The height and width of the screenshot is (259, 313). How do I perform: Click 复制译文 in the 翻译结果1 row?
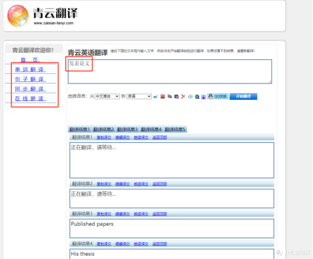coord(104,137)
